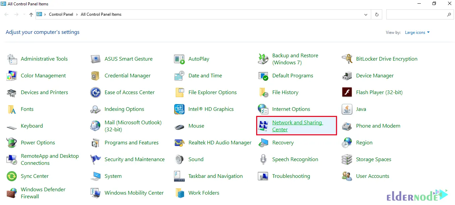Viewport: 455px width, 205px height.
Task: Open BitLocker Drive Encryption
Action: pyautogui.click(x=387, y=59)
